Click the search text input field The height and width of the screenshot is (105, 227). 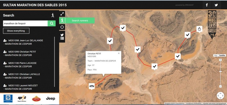(25, 23)
